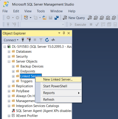Open the DMX query icon
The image size is (118, 119).
point(102,18)
